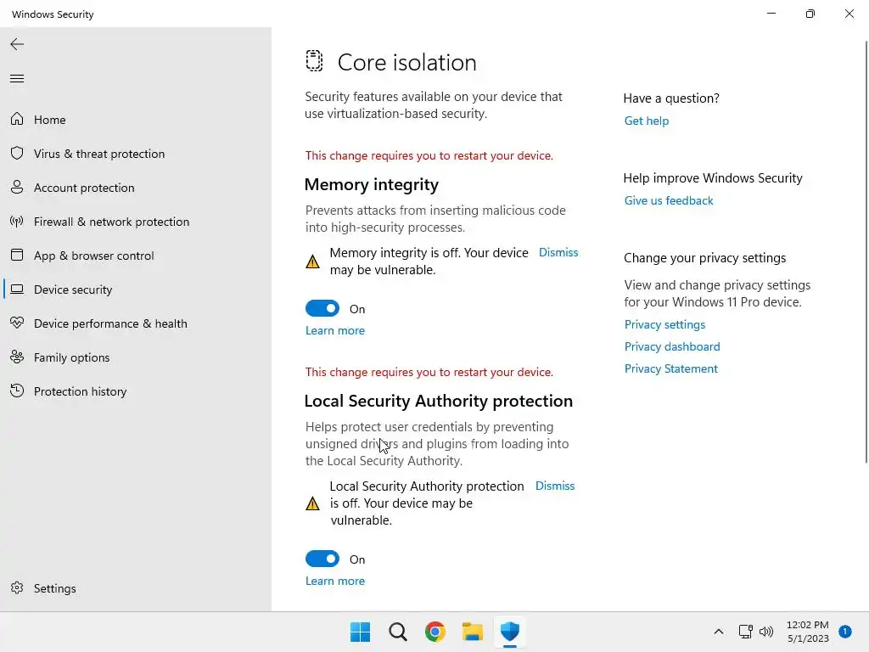
Task: Click the App & browser control window icon
Action: (x=17, y=255)
